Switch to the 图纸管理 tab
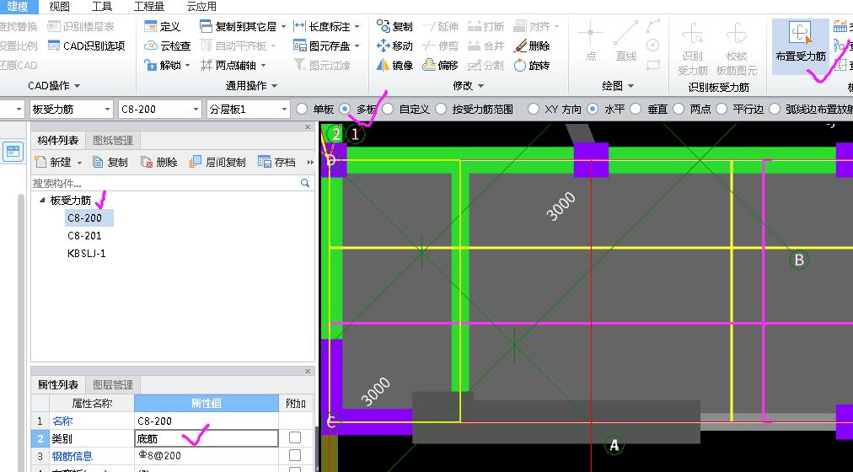The height and width of the screenshot is (472, 853). [113, 140]
